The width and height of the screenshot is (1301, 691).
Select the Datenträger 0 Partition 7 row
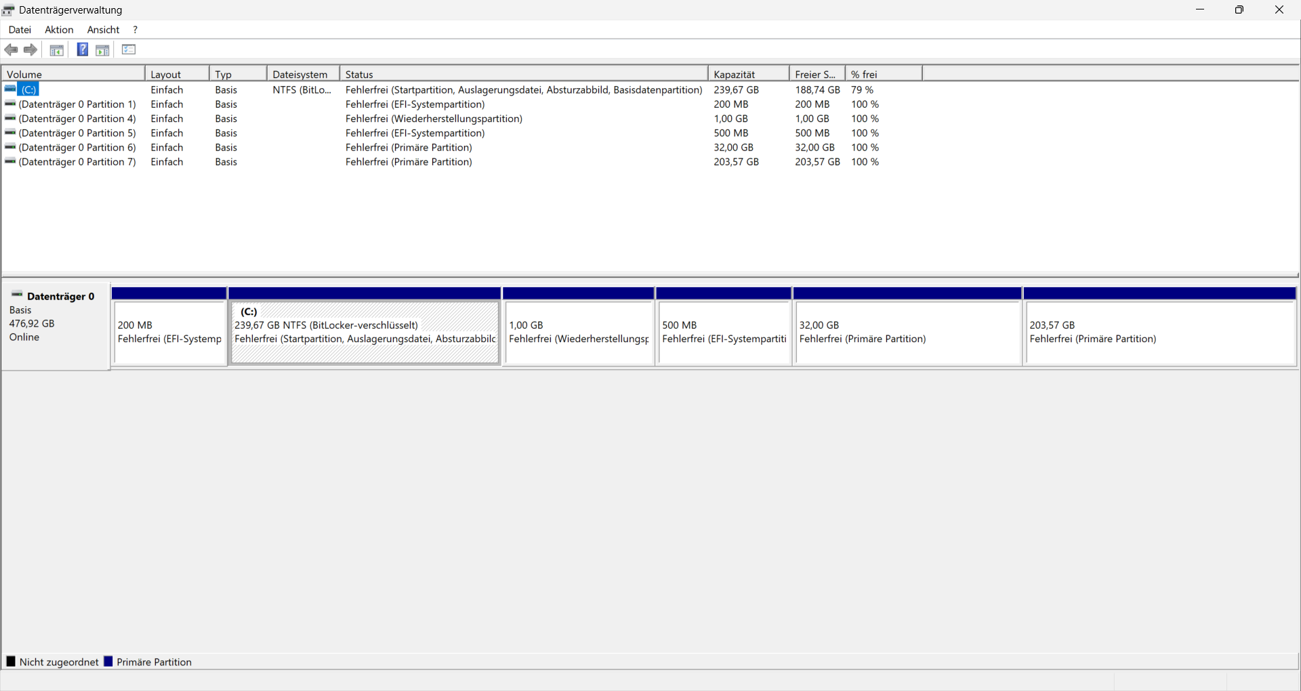click(78, 162)
